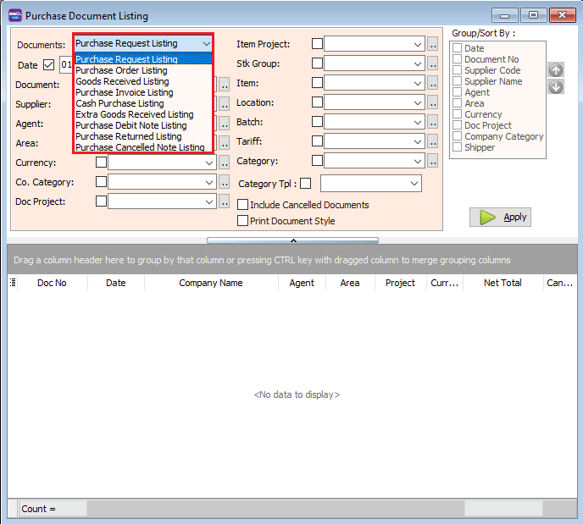583x524 pixels.
Task: Check Supplier Name in Group/Sort By
Action: pos(458,81)
